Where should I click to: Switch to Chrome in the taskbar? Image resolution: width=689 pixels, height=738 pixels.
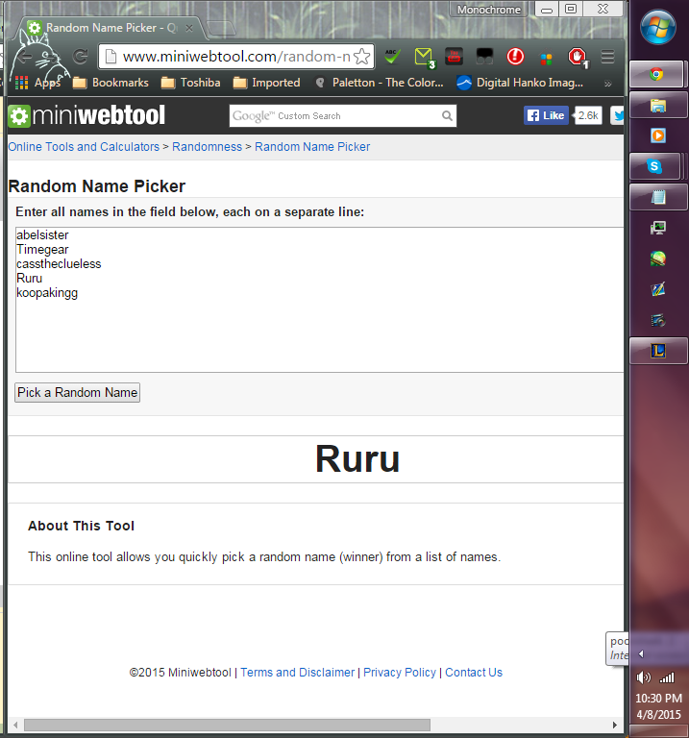(656, 74)
